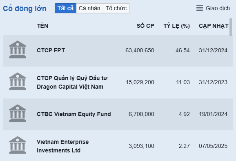Click the 46.54 percentage cell
Screen dimensions: 236x161
[x=183, y=50]
